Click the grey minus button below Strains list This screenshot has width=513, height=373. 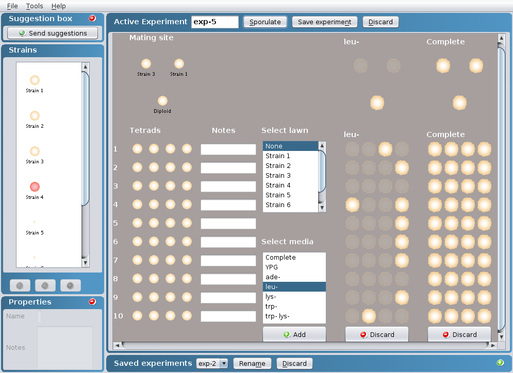pos(70,285)
